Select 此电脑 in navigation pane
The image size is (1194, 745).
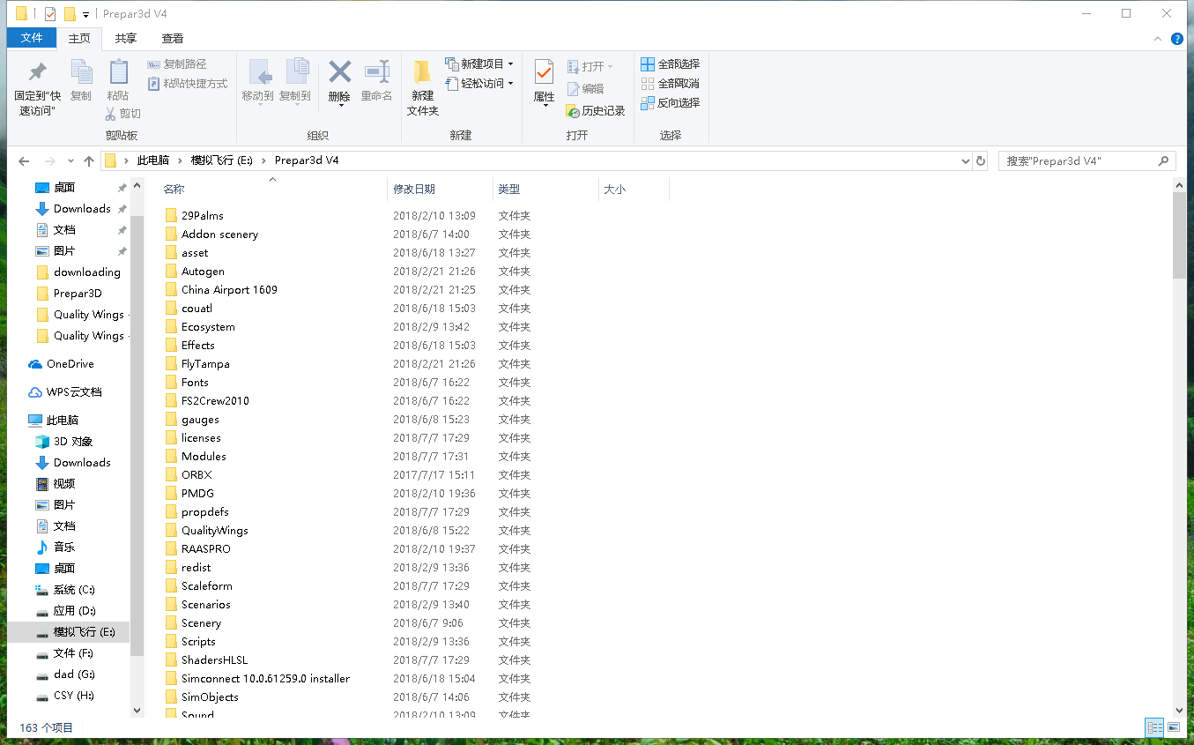pos(62,421)
